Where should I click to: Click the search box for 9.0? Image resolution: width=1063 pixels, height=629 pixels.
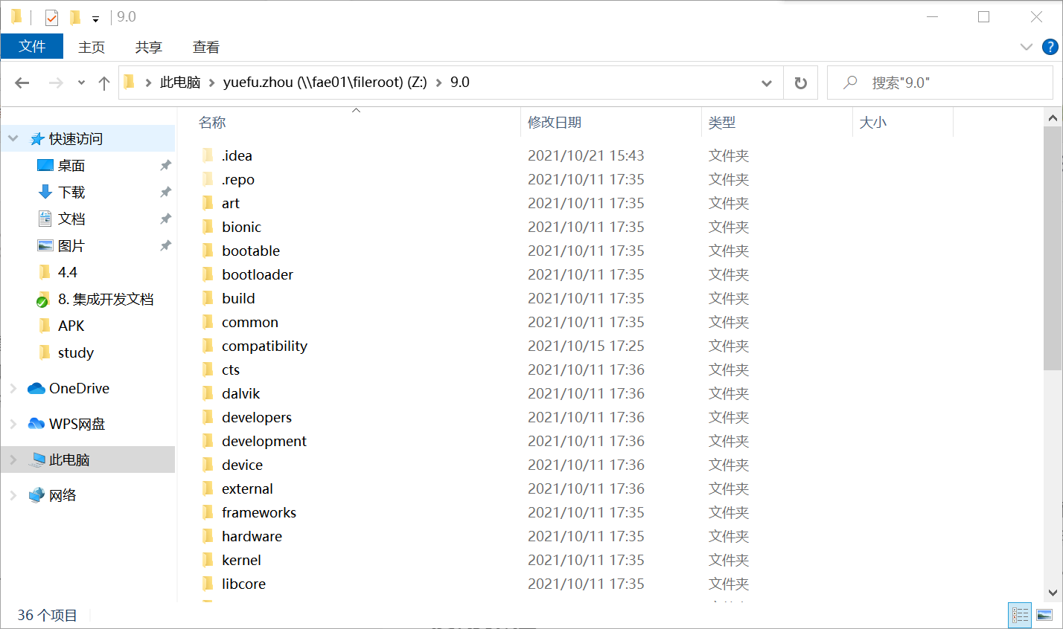coord(939,83)
